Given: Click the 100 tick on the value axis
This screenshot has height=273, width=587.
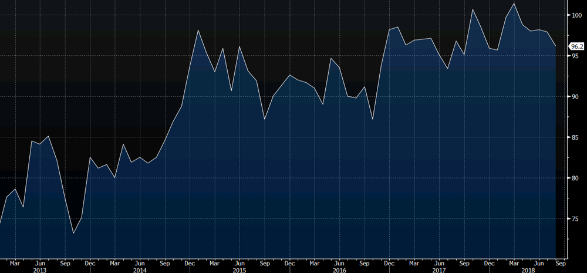Looking at the screenshot, I should tap(576, 15).
